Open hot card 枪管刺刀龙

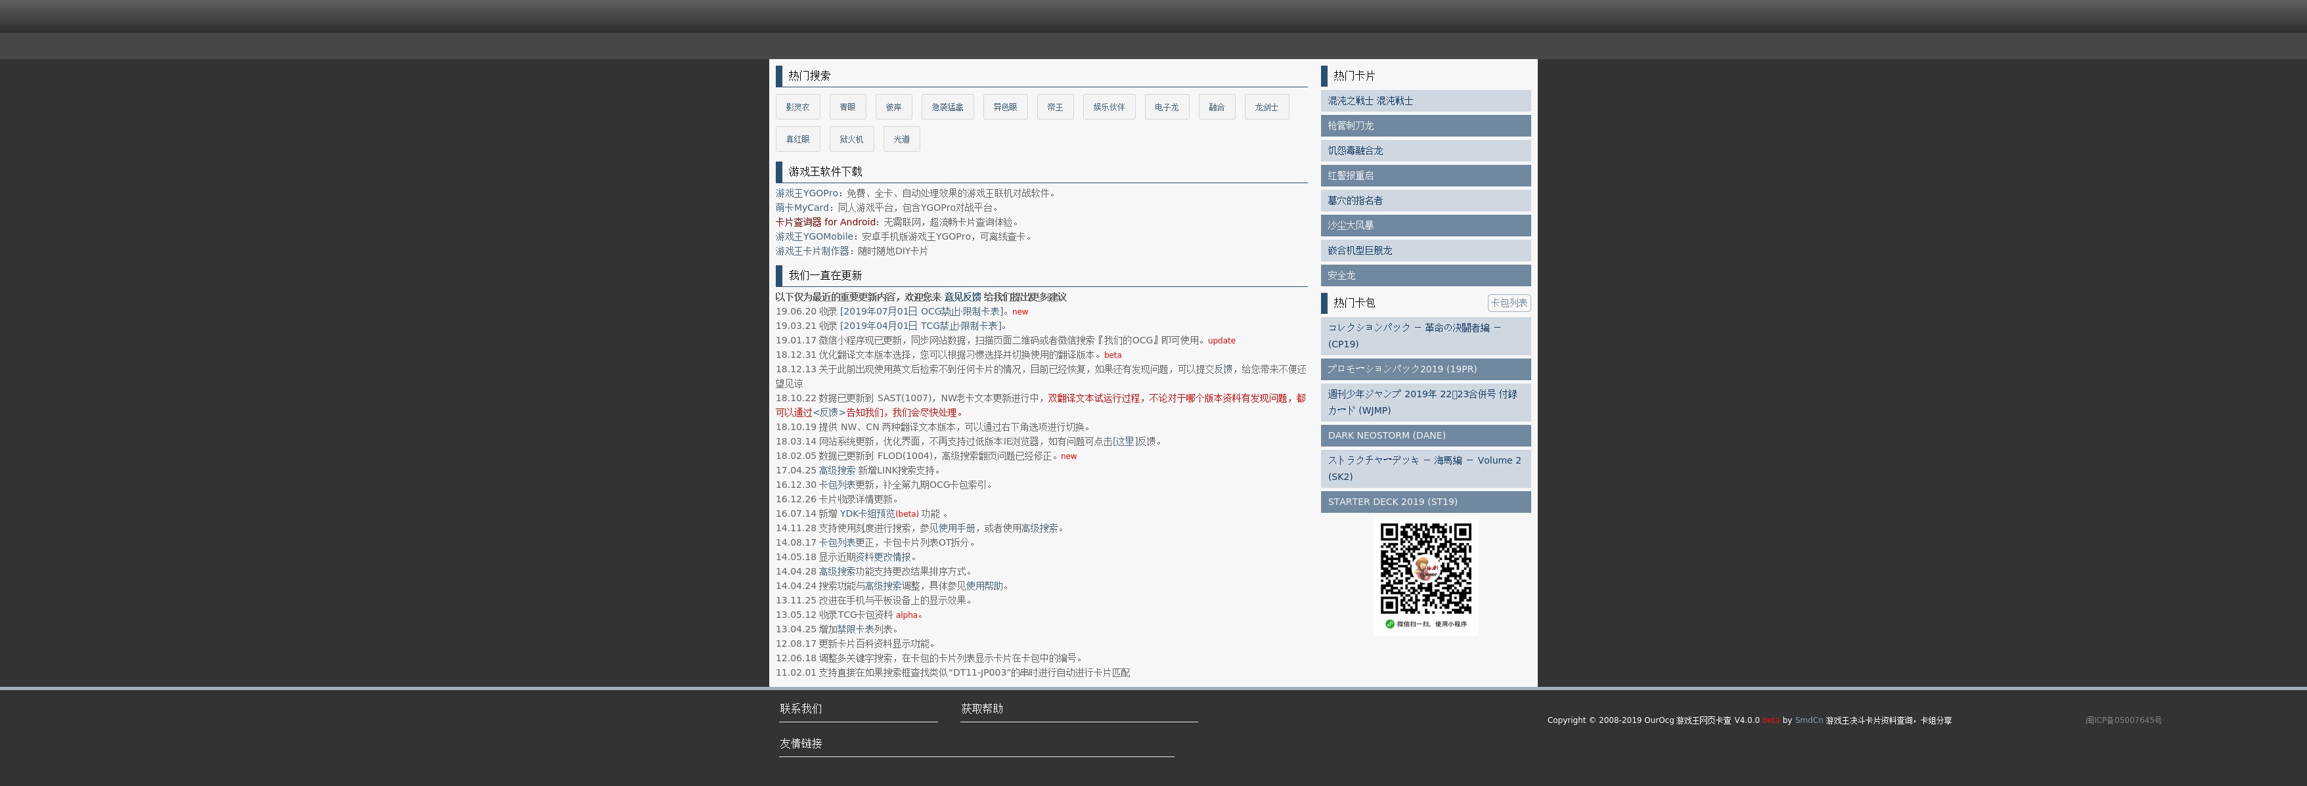click(x=1425, y=126)
